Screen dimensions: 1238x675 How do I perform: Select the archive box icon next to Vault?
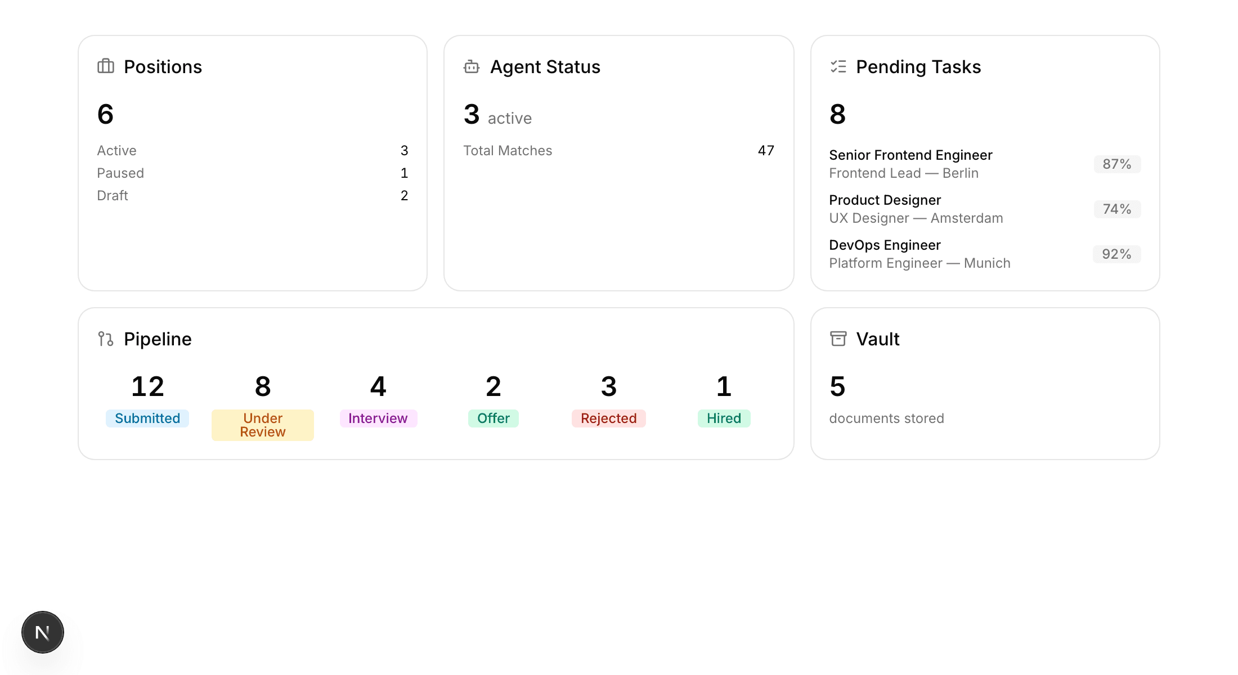(838, 339)
